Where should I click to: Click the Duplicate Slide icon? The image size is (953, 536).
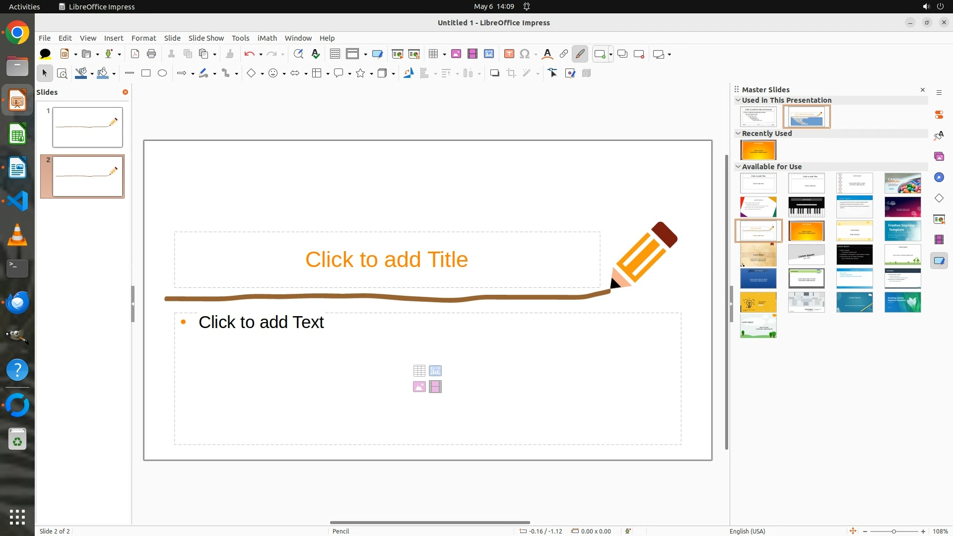pyautogui.click(x=622, y=54)
